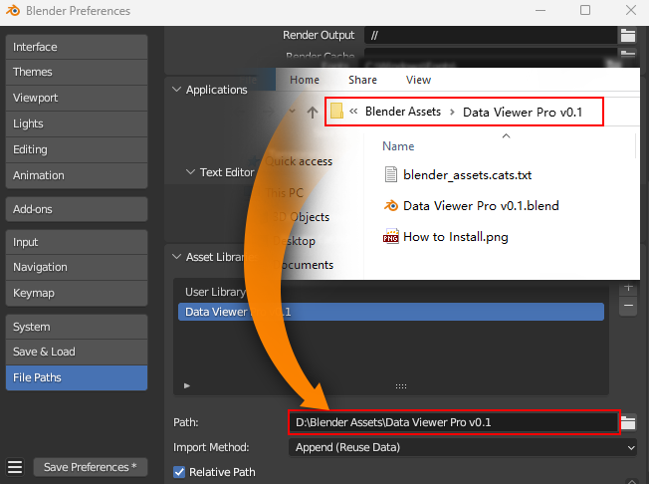Open the Share ribbon tab in Explorer
649x484 pixels.
click(x=362, y=80)
